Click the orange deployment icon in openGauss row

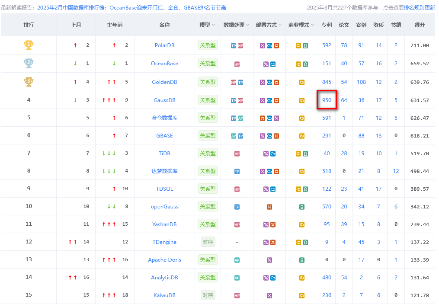click(x=269, y=207)
